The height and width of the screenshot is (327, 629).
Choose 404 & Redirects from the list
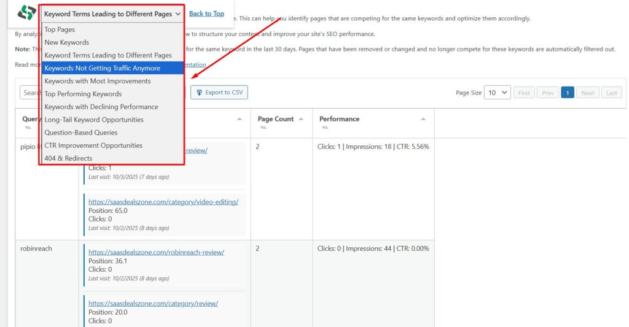pyautogui.click(x=68, y=158)
